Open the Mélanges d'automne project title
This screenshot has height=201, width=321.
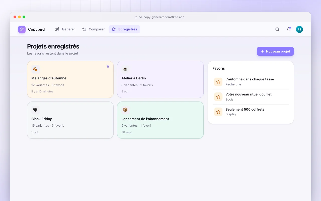49,78
